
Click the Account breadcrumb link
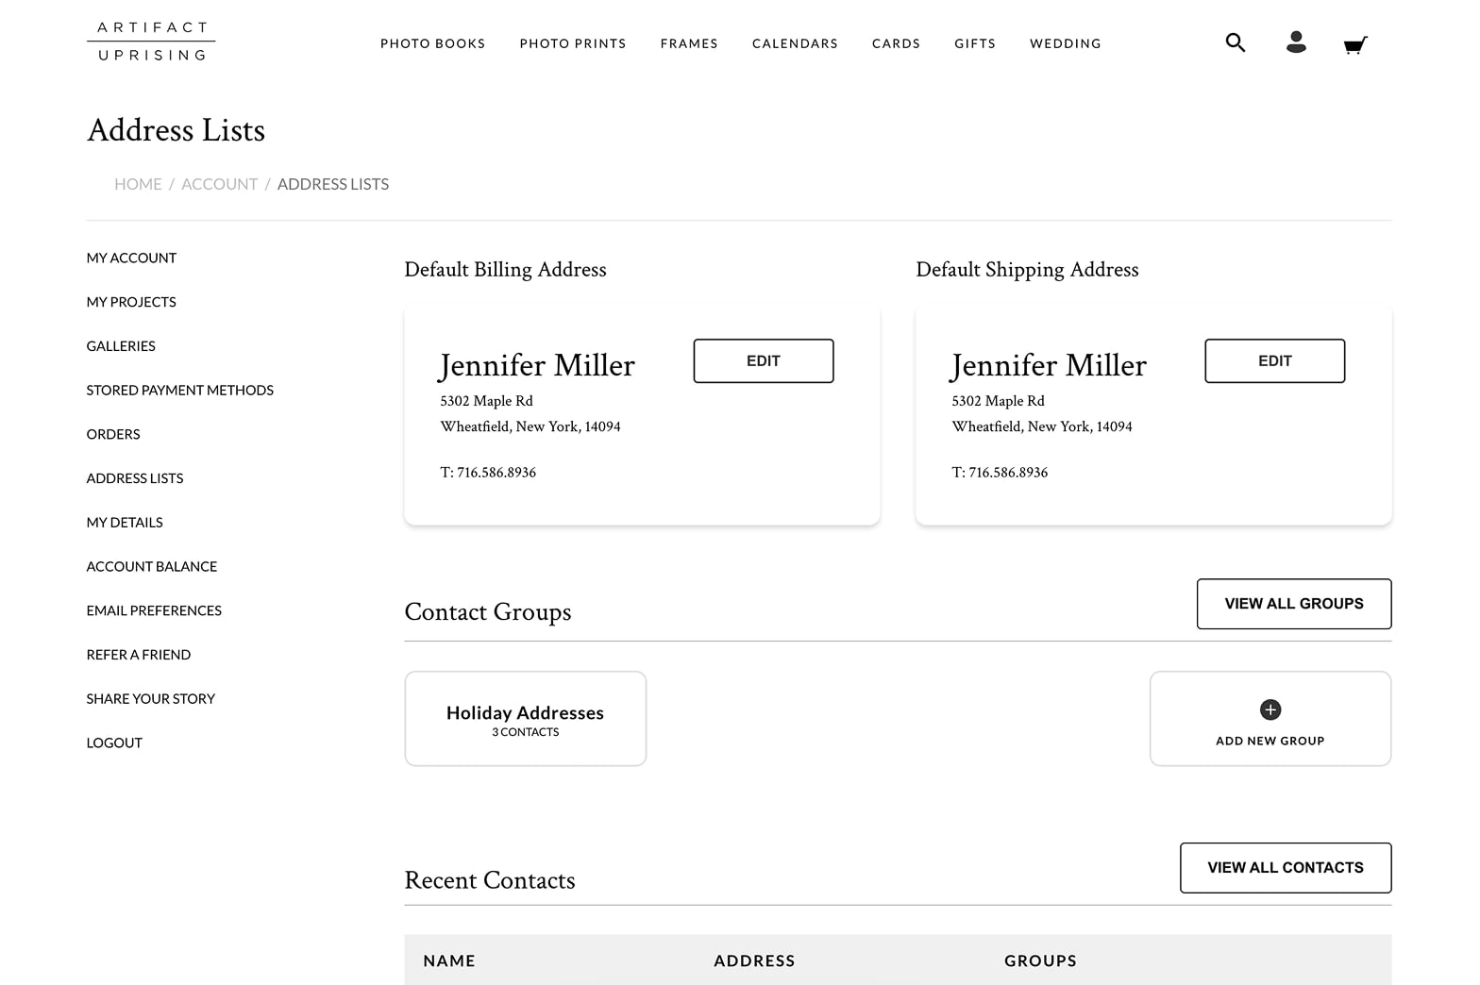pyautogui.click(x=219, y=184)
